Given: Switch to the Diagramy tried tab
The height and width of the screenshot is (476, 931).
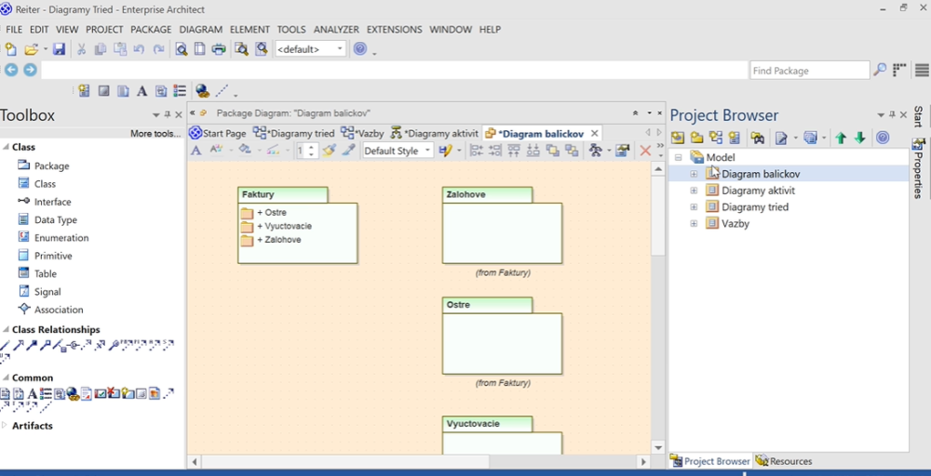Looking at the screenshot, I should (x=294, y=133).
